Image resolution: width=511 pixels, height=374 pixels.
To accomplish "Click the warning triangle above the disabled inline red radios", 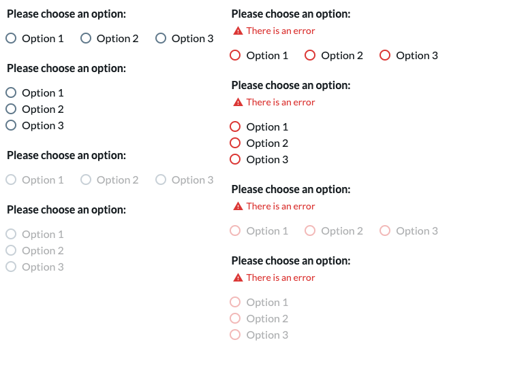I will (x=238, y=206).
